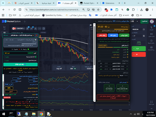Open the multi-chart layout icon
Screen dimensions: 156x117
(x=44, y=28)
